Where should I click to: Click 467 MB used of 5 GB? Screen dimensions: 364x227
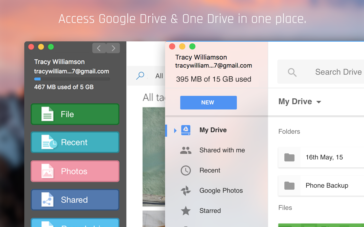[64, 87]
